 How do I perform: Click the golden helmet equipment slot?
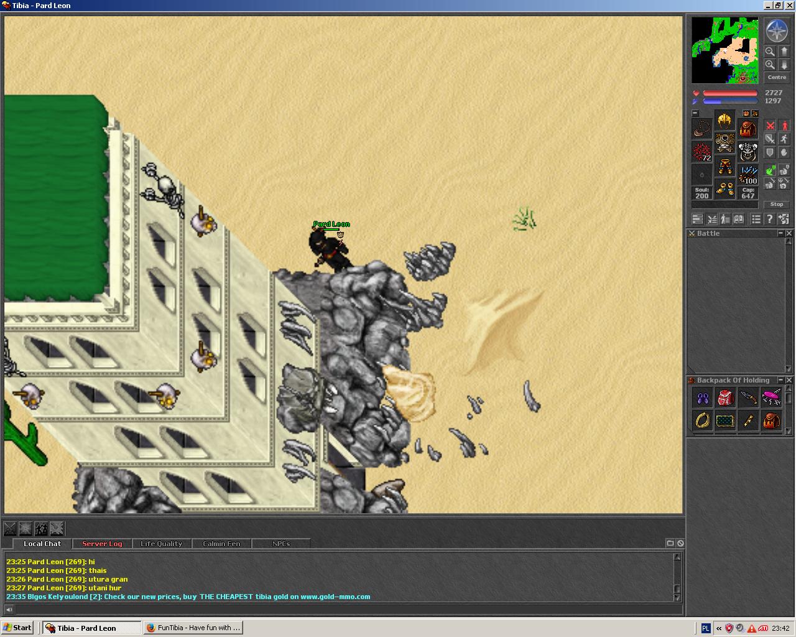[724, 121]
